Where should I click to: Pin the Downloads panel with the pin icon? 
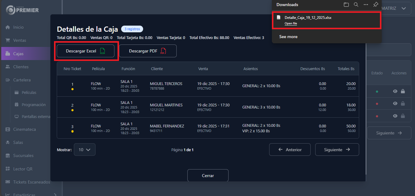point(376,5)
